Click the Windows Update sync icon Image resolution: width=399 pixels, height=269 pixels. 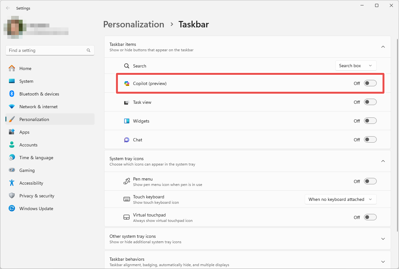(12, 209)
